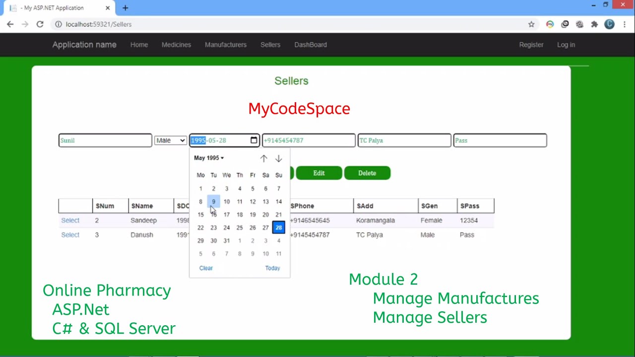Pick May 14 in the calendar
Image resolution: width=635 pixels, height=357 pixels.
click(x=279, y=202)
